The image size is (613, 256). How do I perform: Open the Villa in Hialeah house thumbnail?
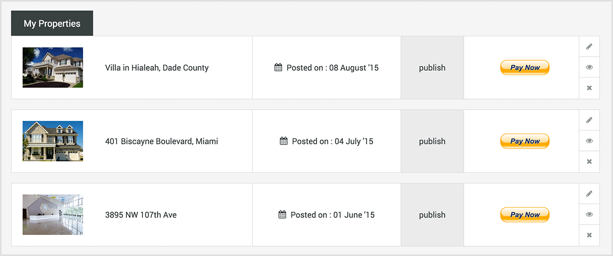[x=53, y=68]
